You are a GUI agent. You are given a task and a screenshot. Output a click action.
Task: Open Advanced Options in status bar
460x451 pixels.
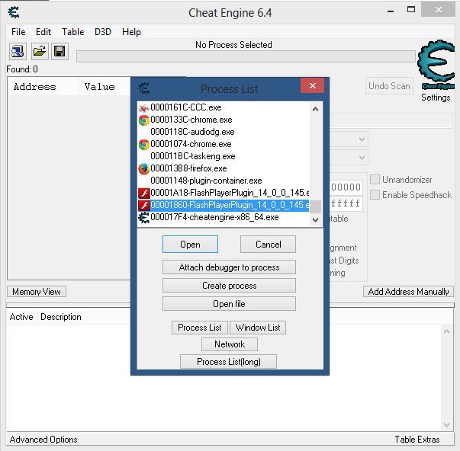pos(43,440)
